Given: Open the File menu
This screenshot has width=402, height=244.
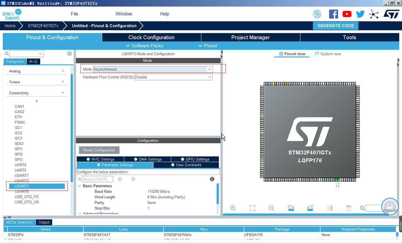Looking at the screenshot, I should [x=74, y=14].
